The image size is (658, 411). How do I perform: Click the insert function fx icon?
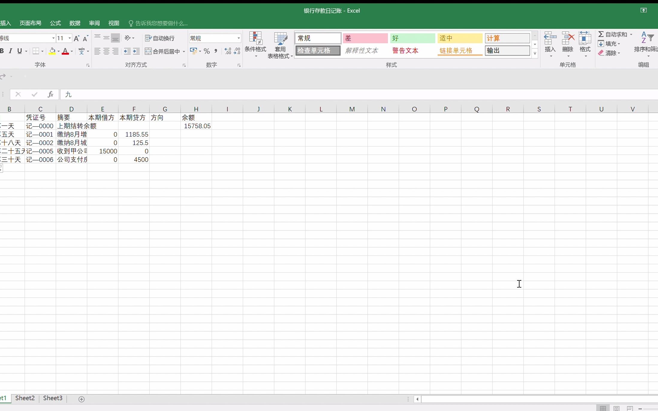(x=51, y=94)
